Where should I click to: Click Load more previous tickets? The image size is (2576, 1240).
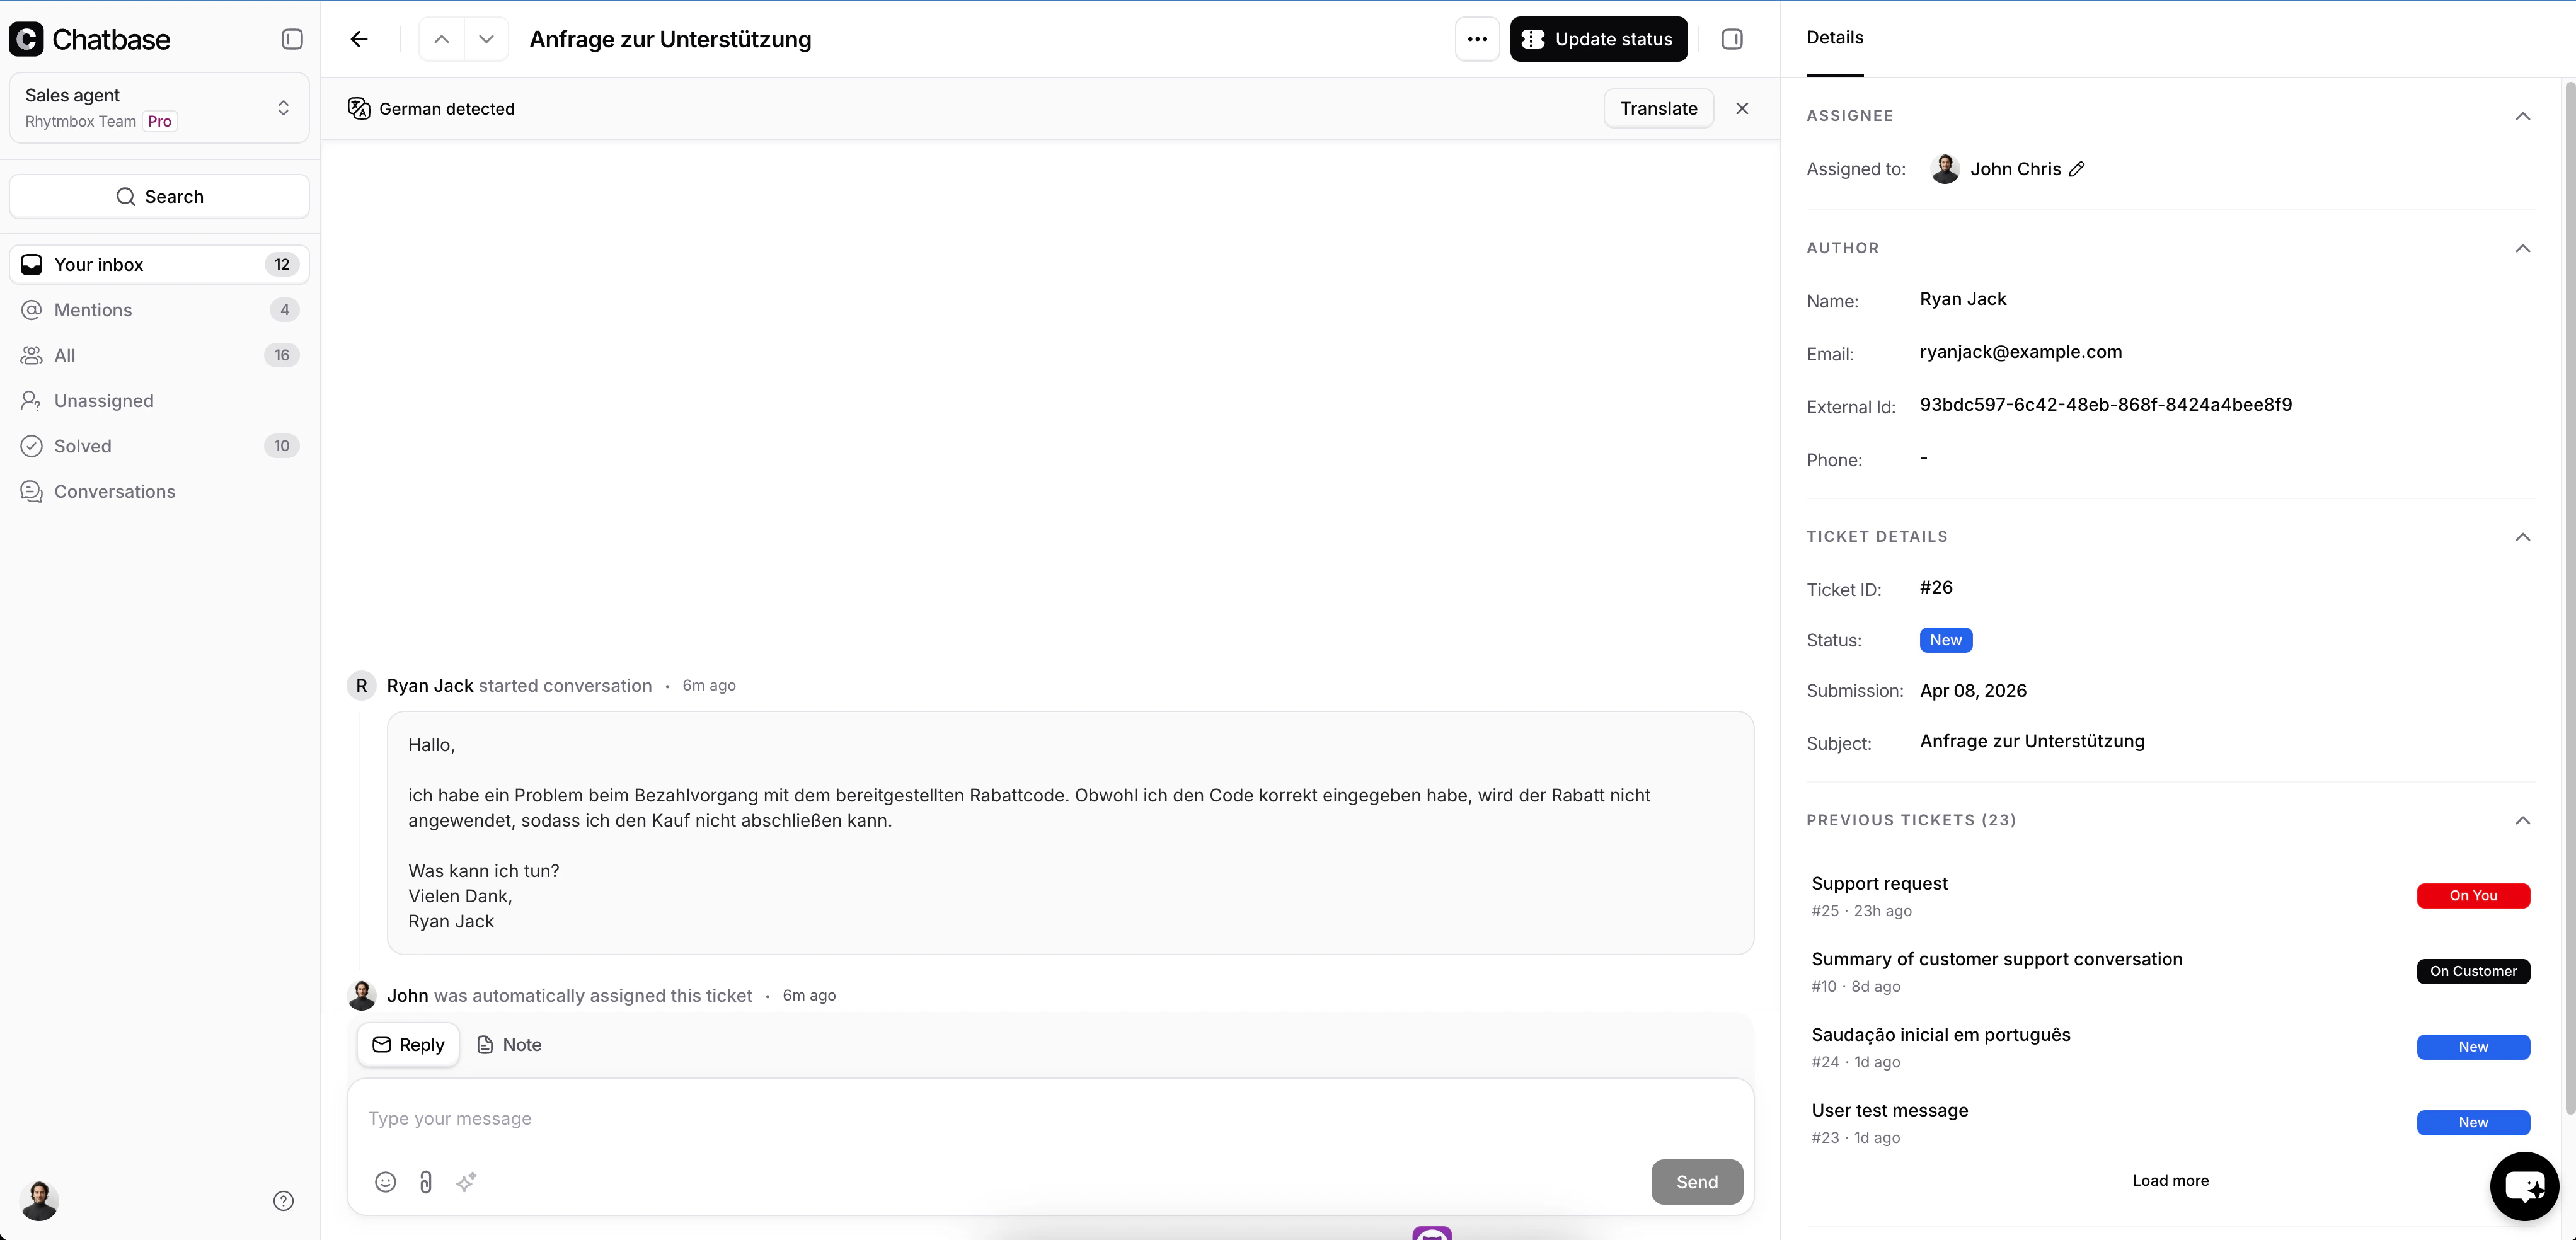tap(2170, 1180)
